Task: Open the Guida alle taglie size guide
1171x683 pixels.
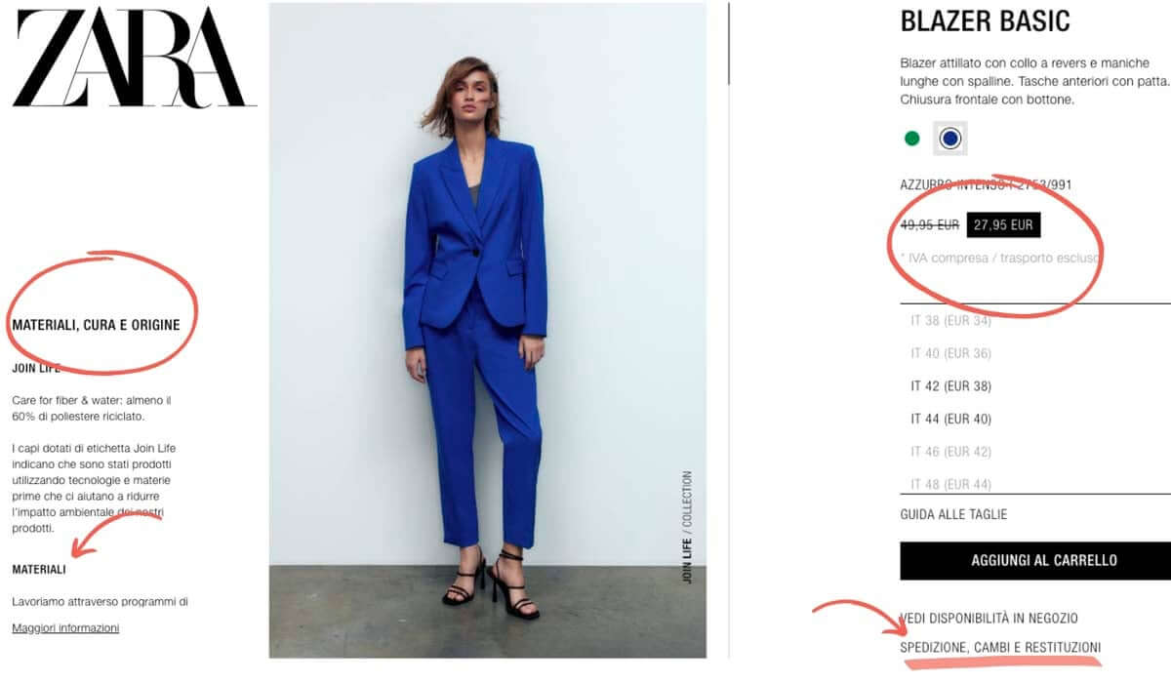Action: 953,514
